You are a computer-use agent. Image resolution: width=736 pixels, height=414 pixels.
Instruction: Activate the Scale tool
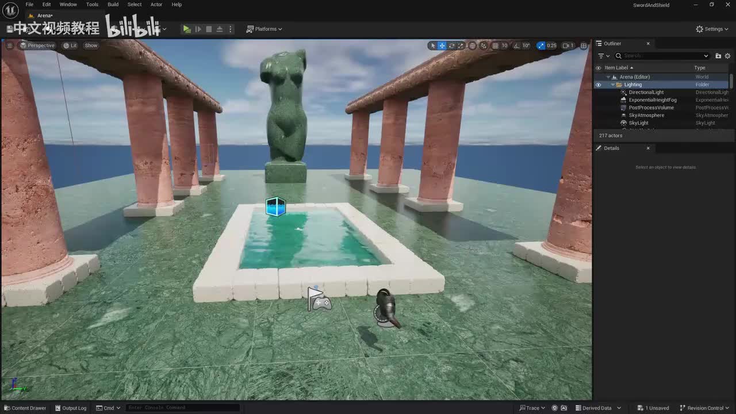click(461, 45)
